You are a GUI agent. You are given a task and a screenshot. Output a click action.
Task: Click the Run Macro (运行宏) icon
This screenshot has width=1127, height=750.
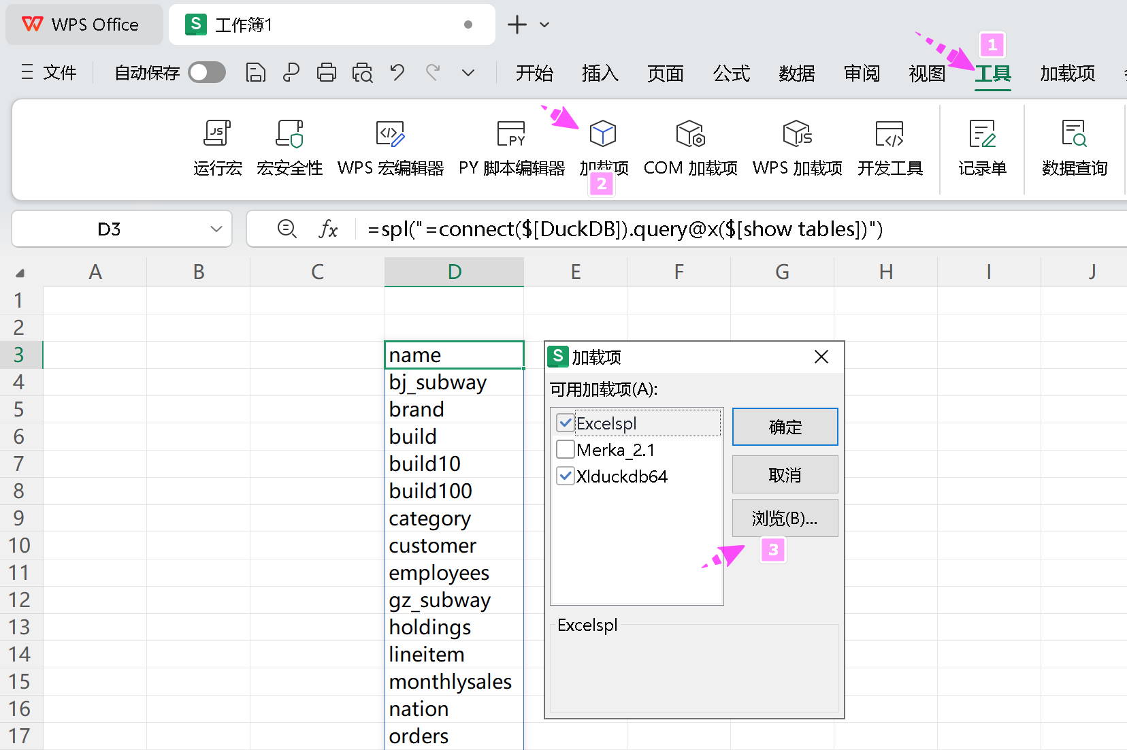click(217, 134)
